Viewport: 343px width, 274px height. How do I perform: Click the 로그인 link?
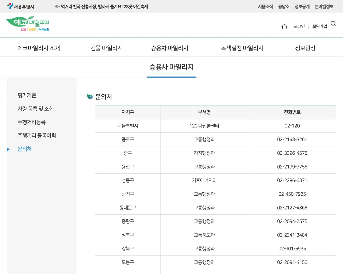pyautogui.click(x=299, y=26)
